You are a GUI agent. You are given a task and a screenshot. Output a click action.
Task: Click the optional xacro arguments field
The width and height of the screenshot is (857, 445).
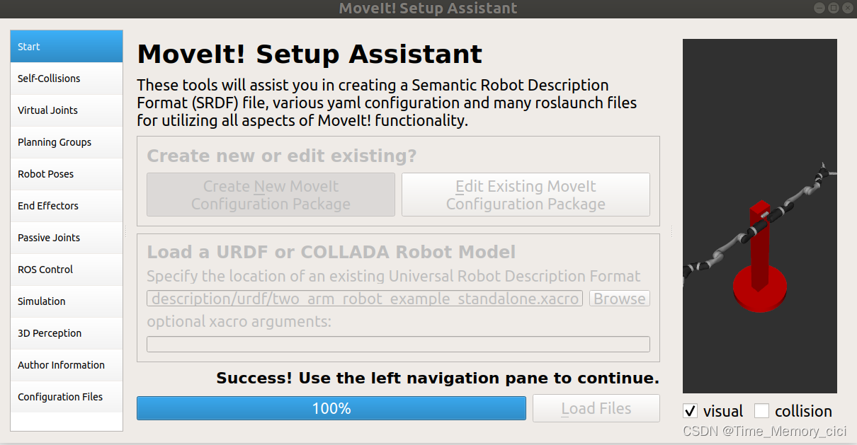click(x=397, y=344)
